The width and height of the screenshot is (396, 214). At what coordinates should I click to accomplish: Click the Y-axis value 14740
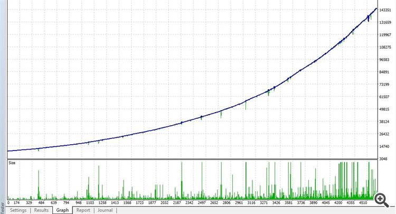coord(384,146)
